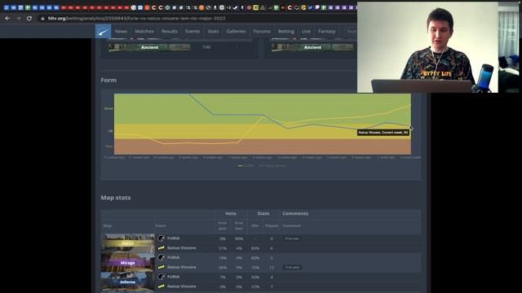Screen dimensions: 522x293
Task: Click the Ancient map in the left panel
Action: pos(149,47)
